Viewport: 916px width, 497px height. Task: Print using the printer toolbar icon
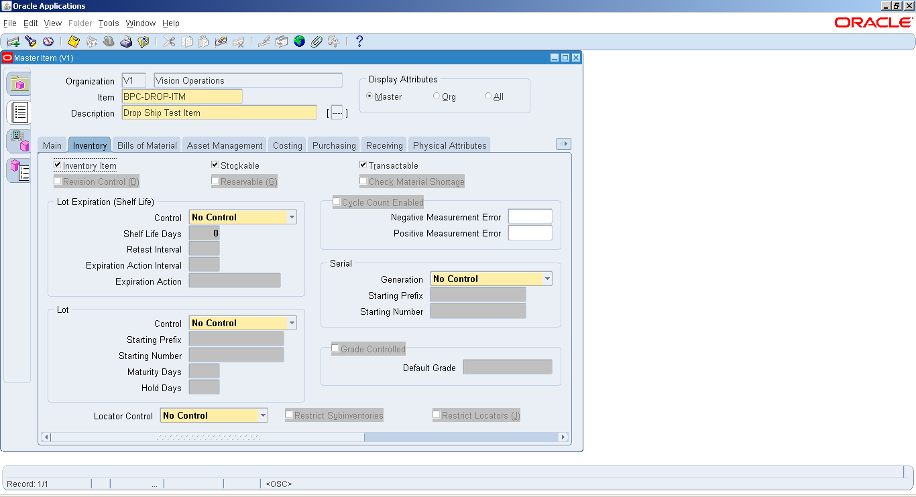click(126, 42)
